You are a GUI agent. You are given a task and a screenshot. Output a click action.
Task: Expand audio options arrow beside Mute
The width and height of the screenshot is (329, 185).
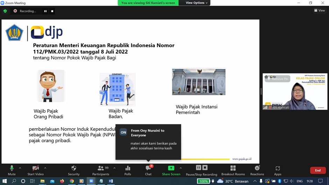pos(20,168)
